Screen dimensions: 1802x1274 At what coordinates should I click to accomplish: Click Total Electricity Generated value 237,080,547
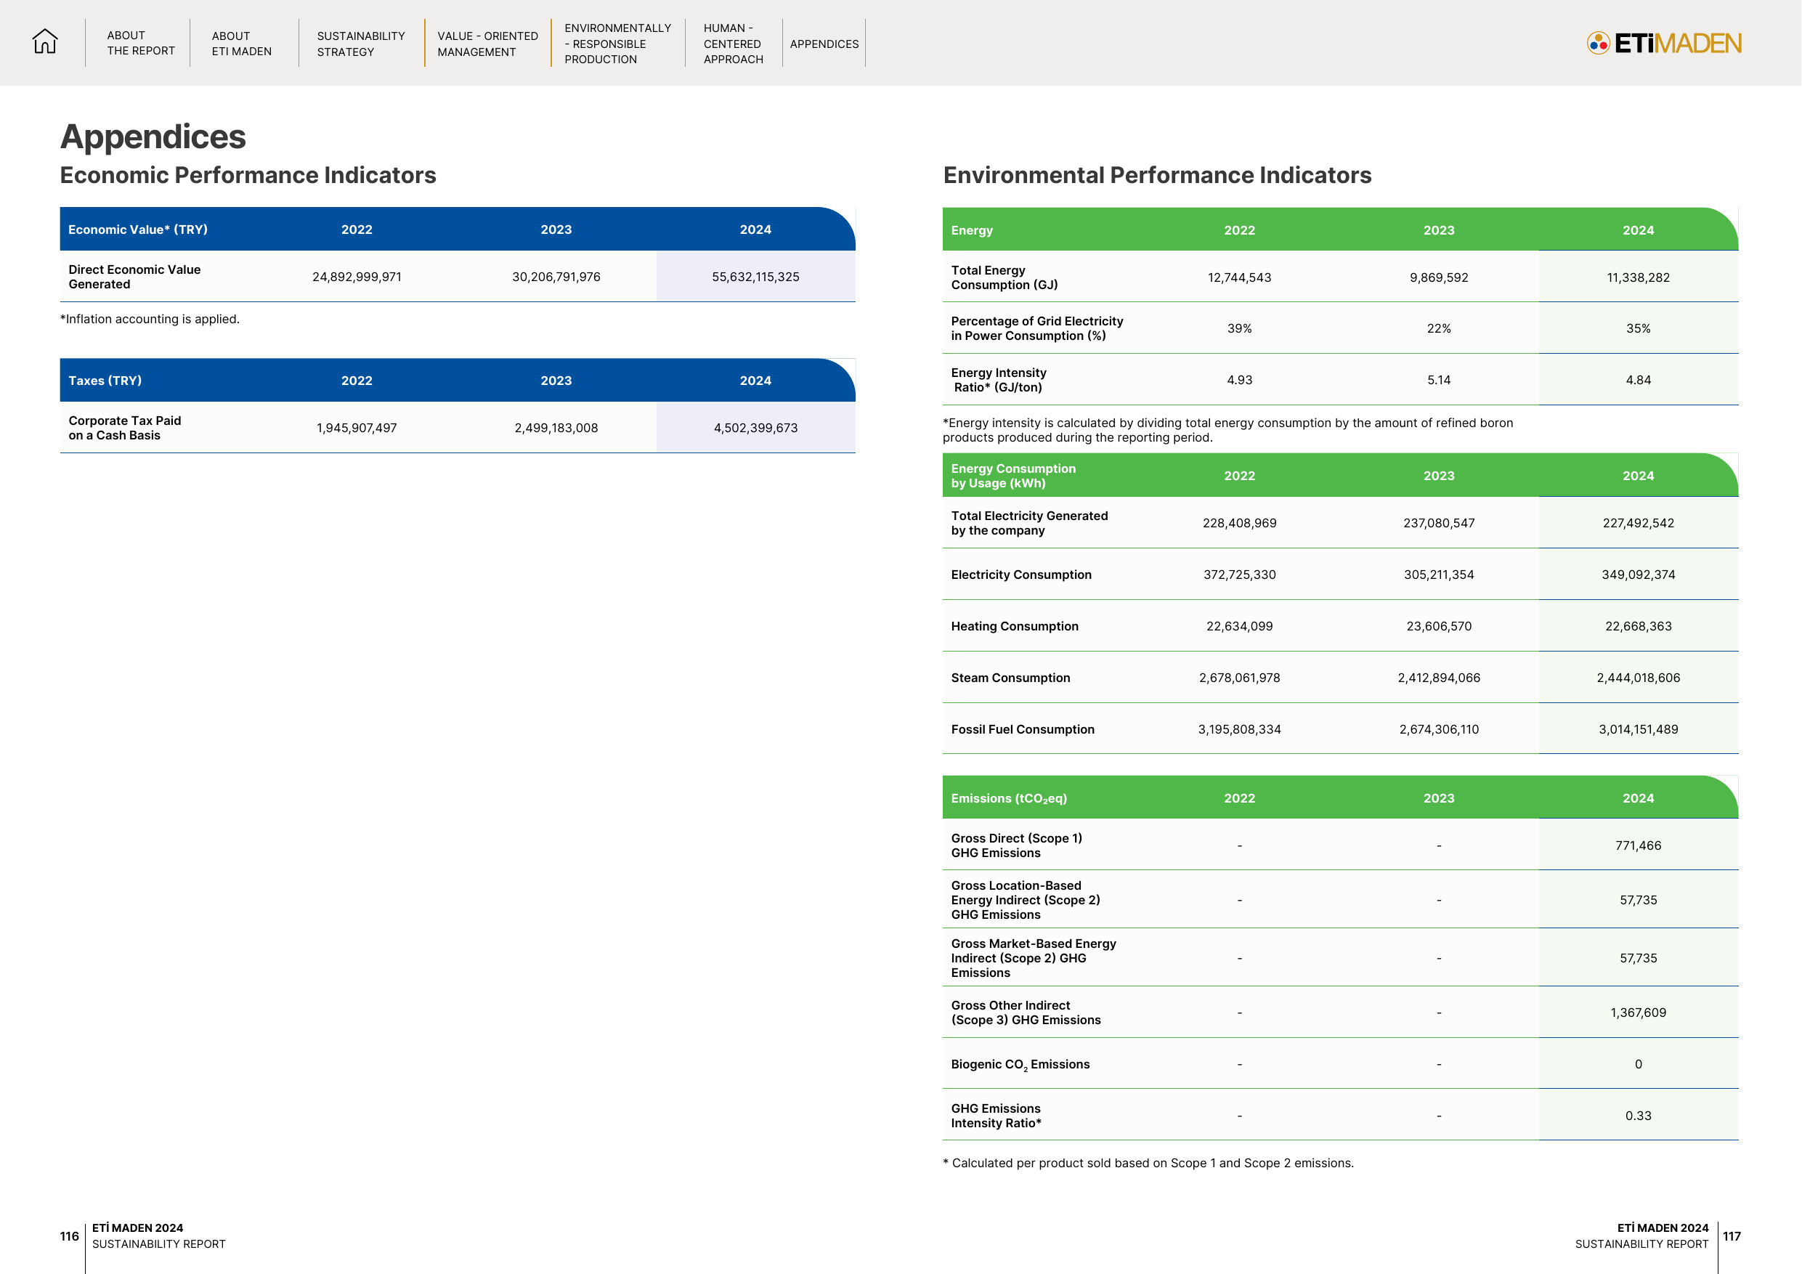1439,523
